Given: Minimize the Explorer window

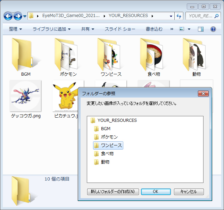Looking at the screenshot, I should tap(192, 7).
